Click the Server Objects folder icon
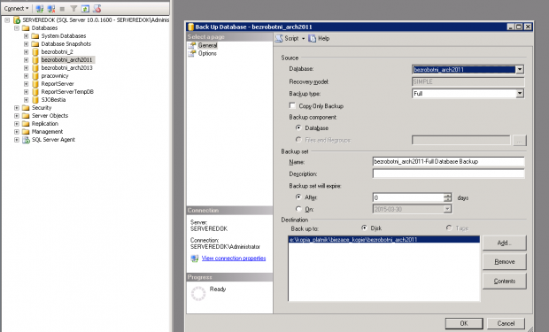549x332 pixels. pyautogui.click(x=26, y=116)
